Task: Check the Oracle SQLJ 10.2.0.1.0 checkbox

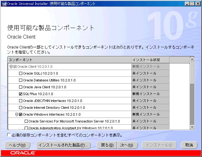Action: tap(21, 73)
